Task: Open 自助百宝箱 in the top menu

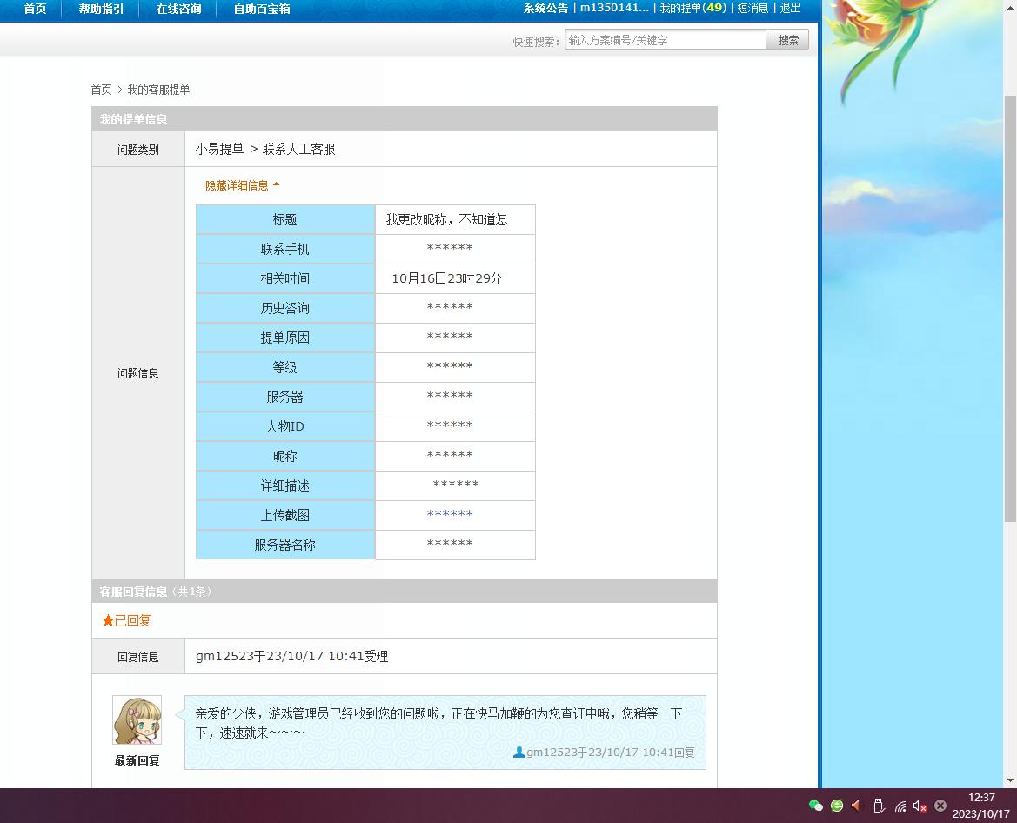Action: tap(262, 9)
